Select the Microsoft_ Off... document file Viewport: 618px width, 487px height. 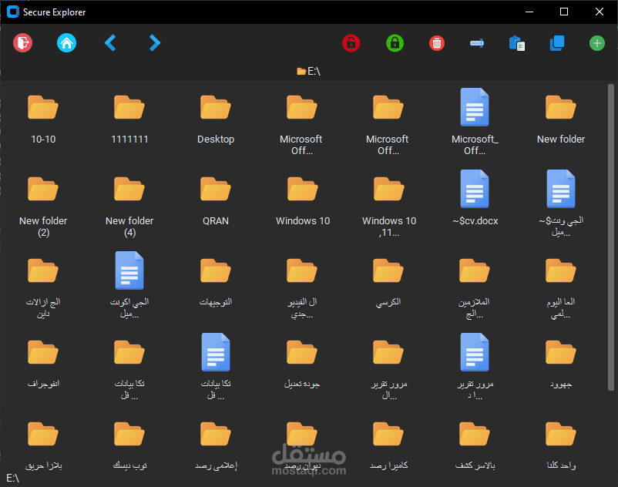coord(475,122)
